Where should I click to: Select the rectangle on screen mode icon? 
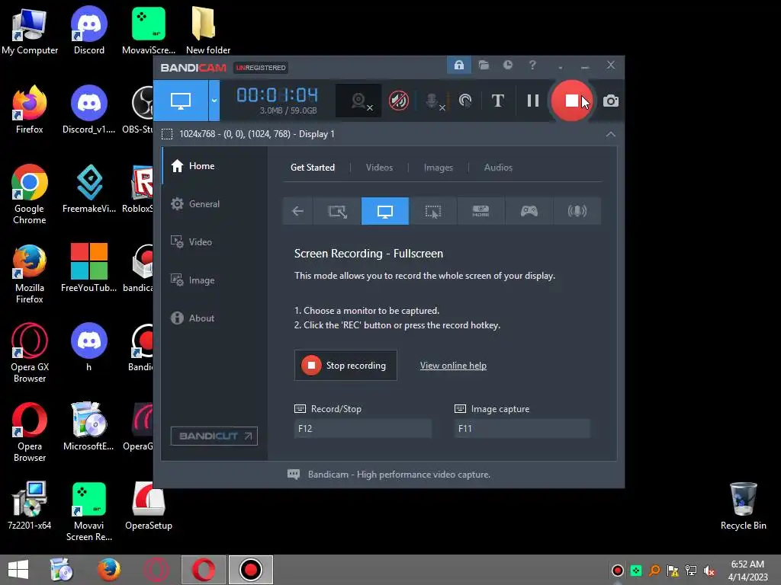[337, 211]
